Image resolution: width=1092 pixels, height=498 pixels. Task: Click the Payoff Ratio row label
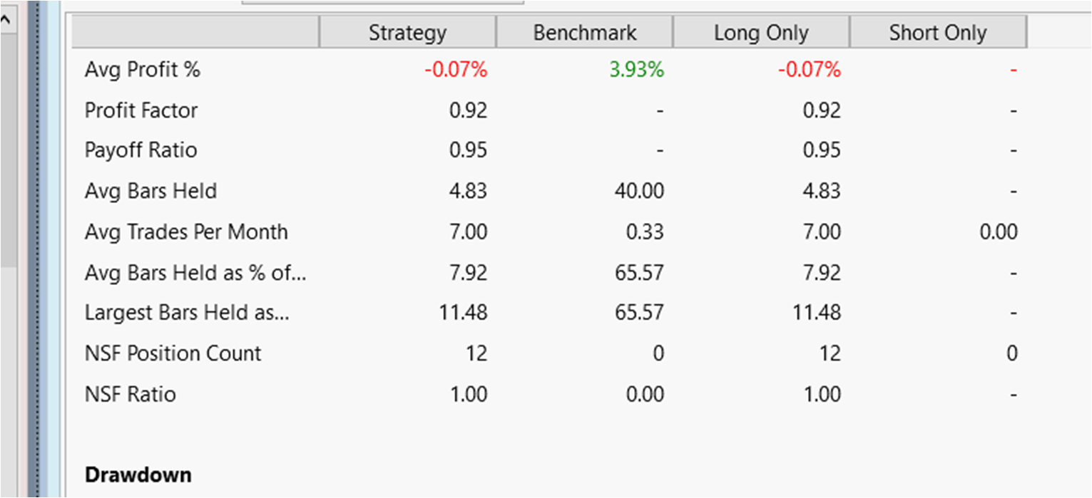(x=140, y=150)
